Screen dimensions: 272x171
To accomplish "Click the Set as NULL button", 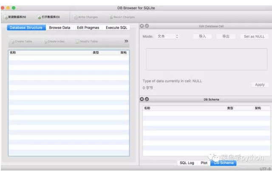I will (x=254, y=36).
